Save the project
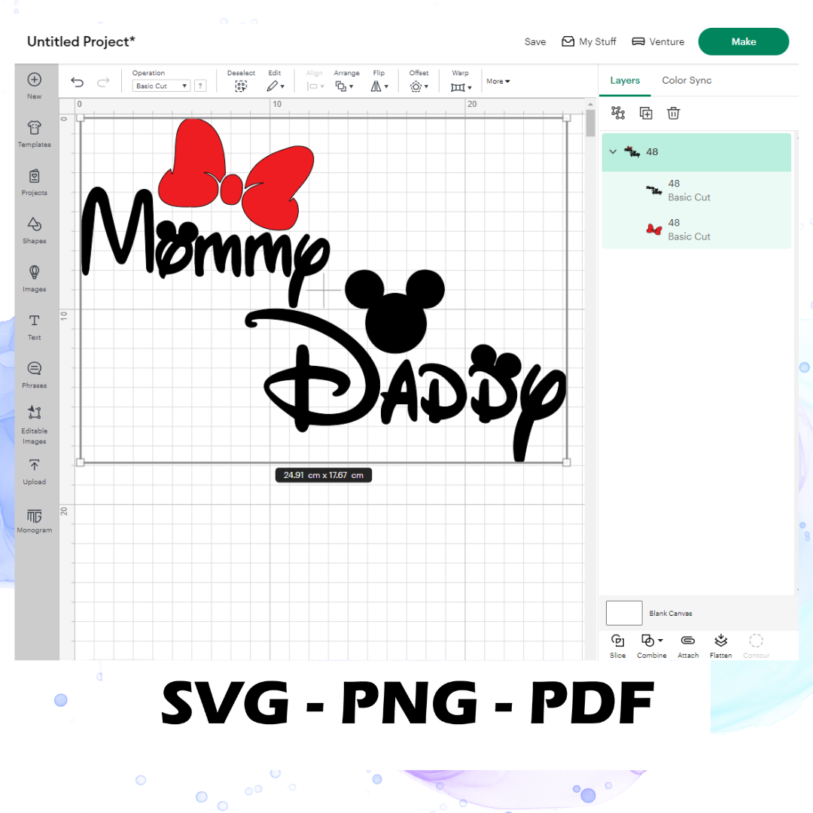The width and height of the screenshot is (813, 813). coord(535,41)
